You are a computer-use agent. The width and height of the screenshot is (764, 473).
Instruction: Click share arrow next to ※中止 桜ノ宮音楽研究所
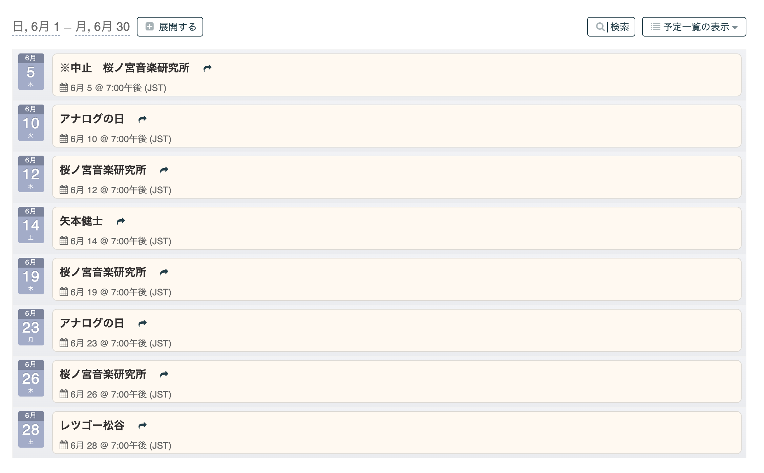[x=207, y=68]
